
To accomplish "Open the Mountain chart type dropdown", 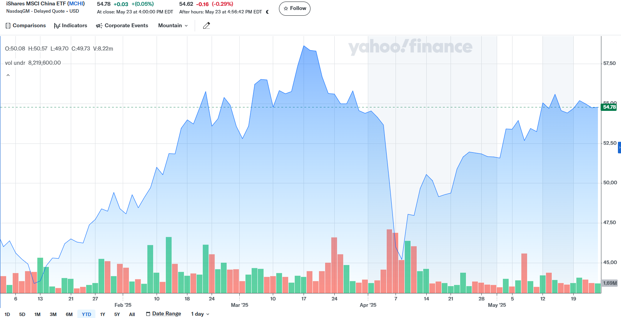I will pos(173,26).
